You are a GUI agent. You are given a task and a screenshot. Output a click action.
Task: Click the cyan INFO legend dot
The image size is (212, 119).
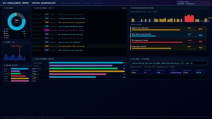pyautogui.click(x=4, y=31)
